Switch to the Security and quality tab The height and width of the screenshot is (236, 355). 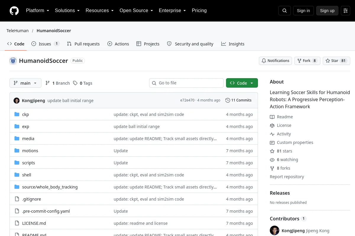pyautogui.click(x=190, y=44)
